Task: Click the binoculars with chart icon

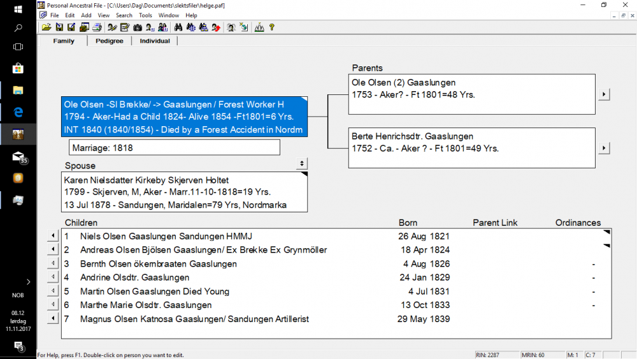Action: 203,27
